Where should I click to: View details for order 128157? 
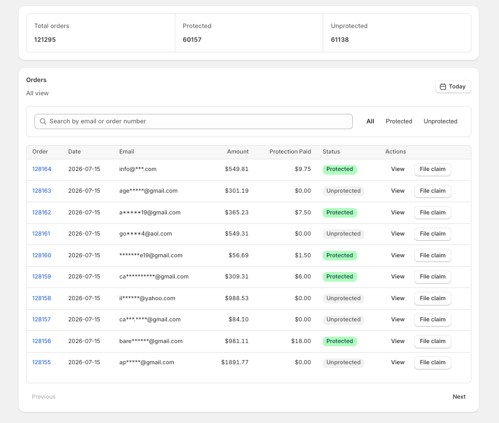tap(398, 319)
